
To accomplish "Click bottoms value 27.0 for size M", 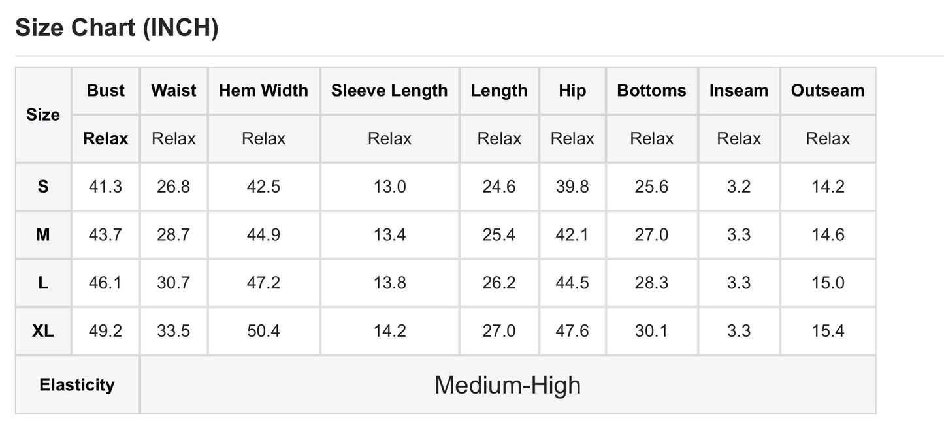I will [651, 234].
